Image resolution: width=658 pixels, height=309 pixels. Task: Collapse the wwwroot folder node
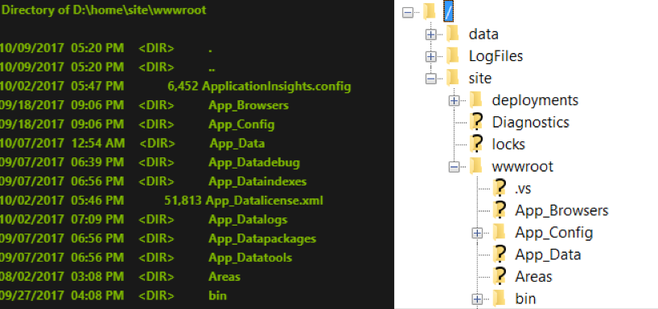click(454, 167)
